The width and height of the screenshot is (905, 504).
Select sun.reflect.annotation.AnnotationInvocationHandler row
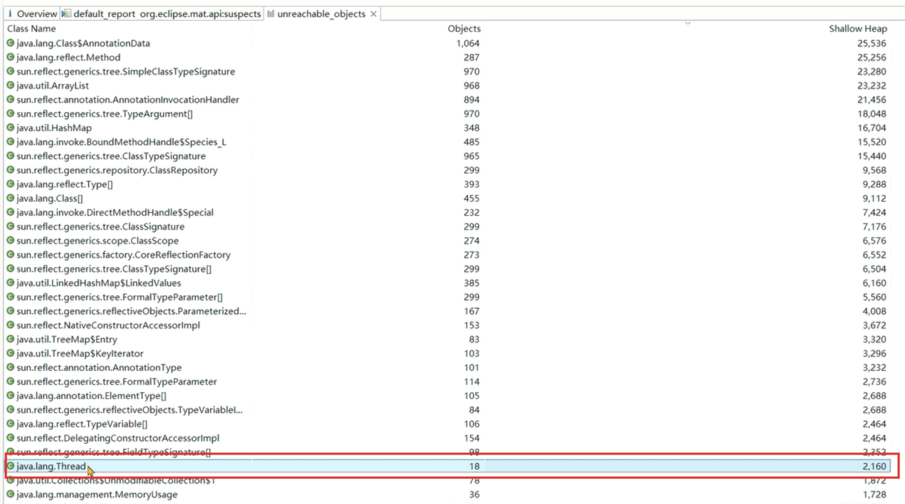(127, 100)
